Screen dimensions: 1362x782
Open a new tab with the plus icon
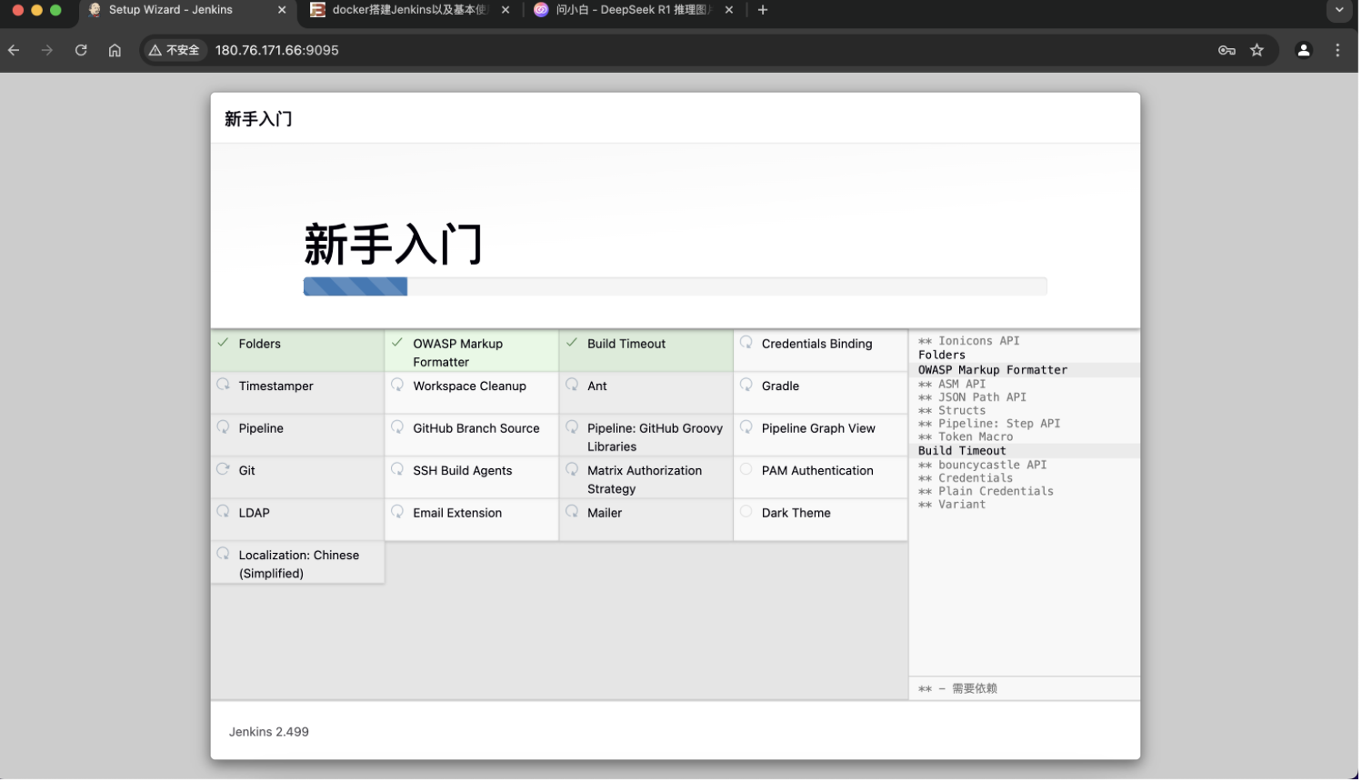(x=765, y=10)
